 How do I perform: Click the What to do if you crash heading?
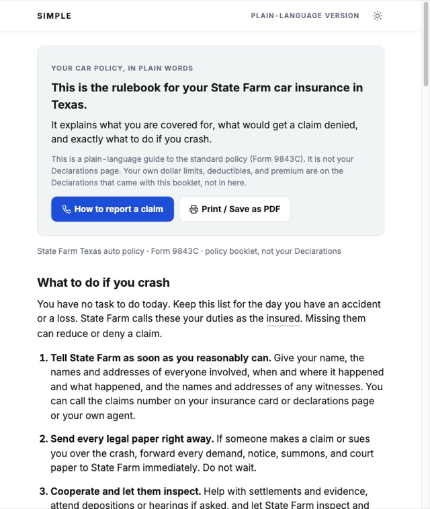tap(103, 283)
